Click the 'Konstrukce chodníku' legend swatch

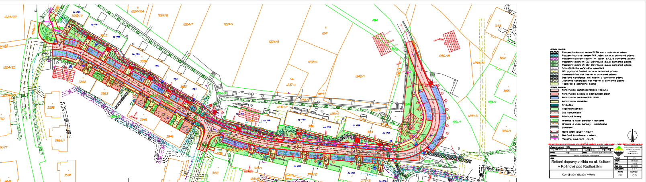click(554, 101)
